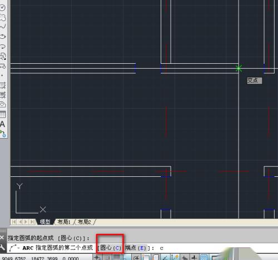
Task: Select the Multiline Text A tool
Action: [x=2, y=124]
